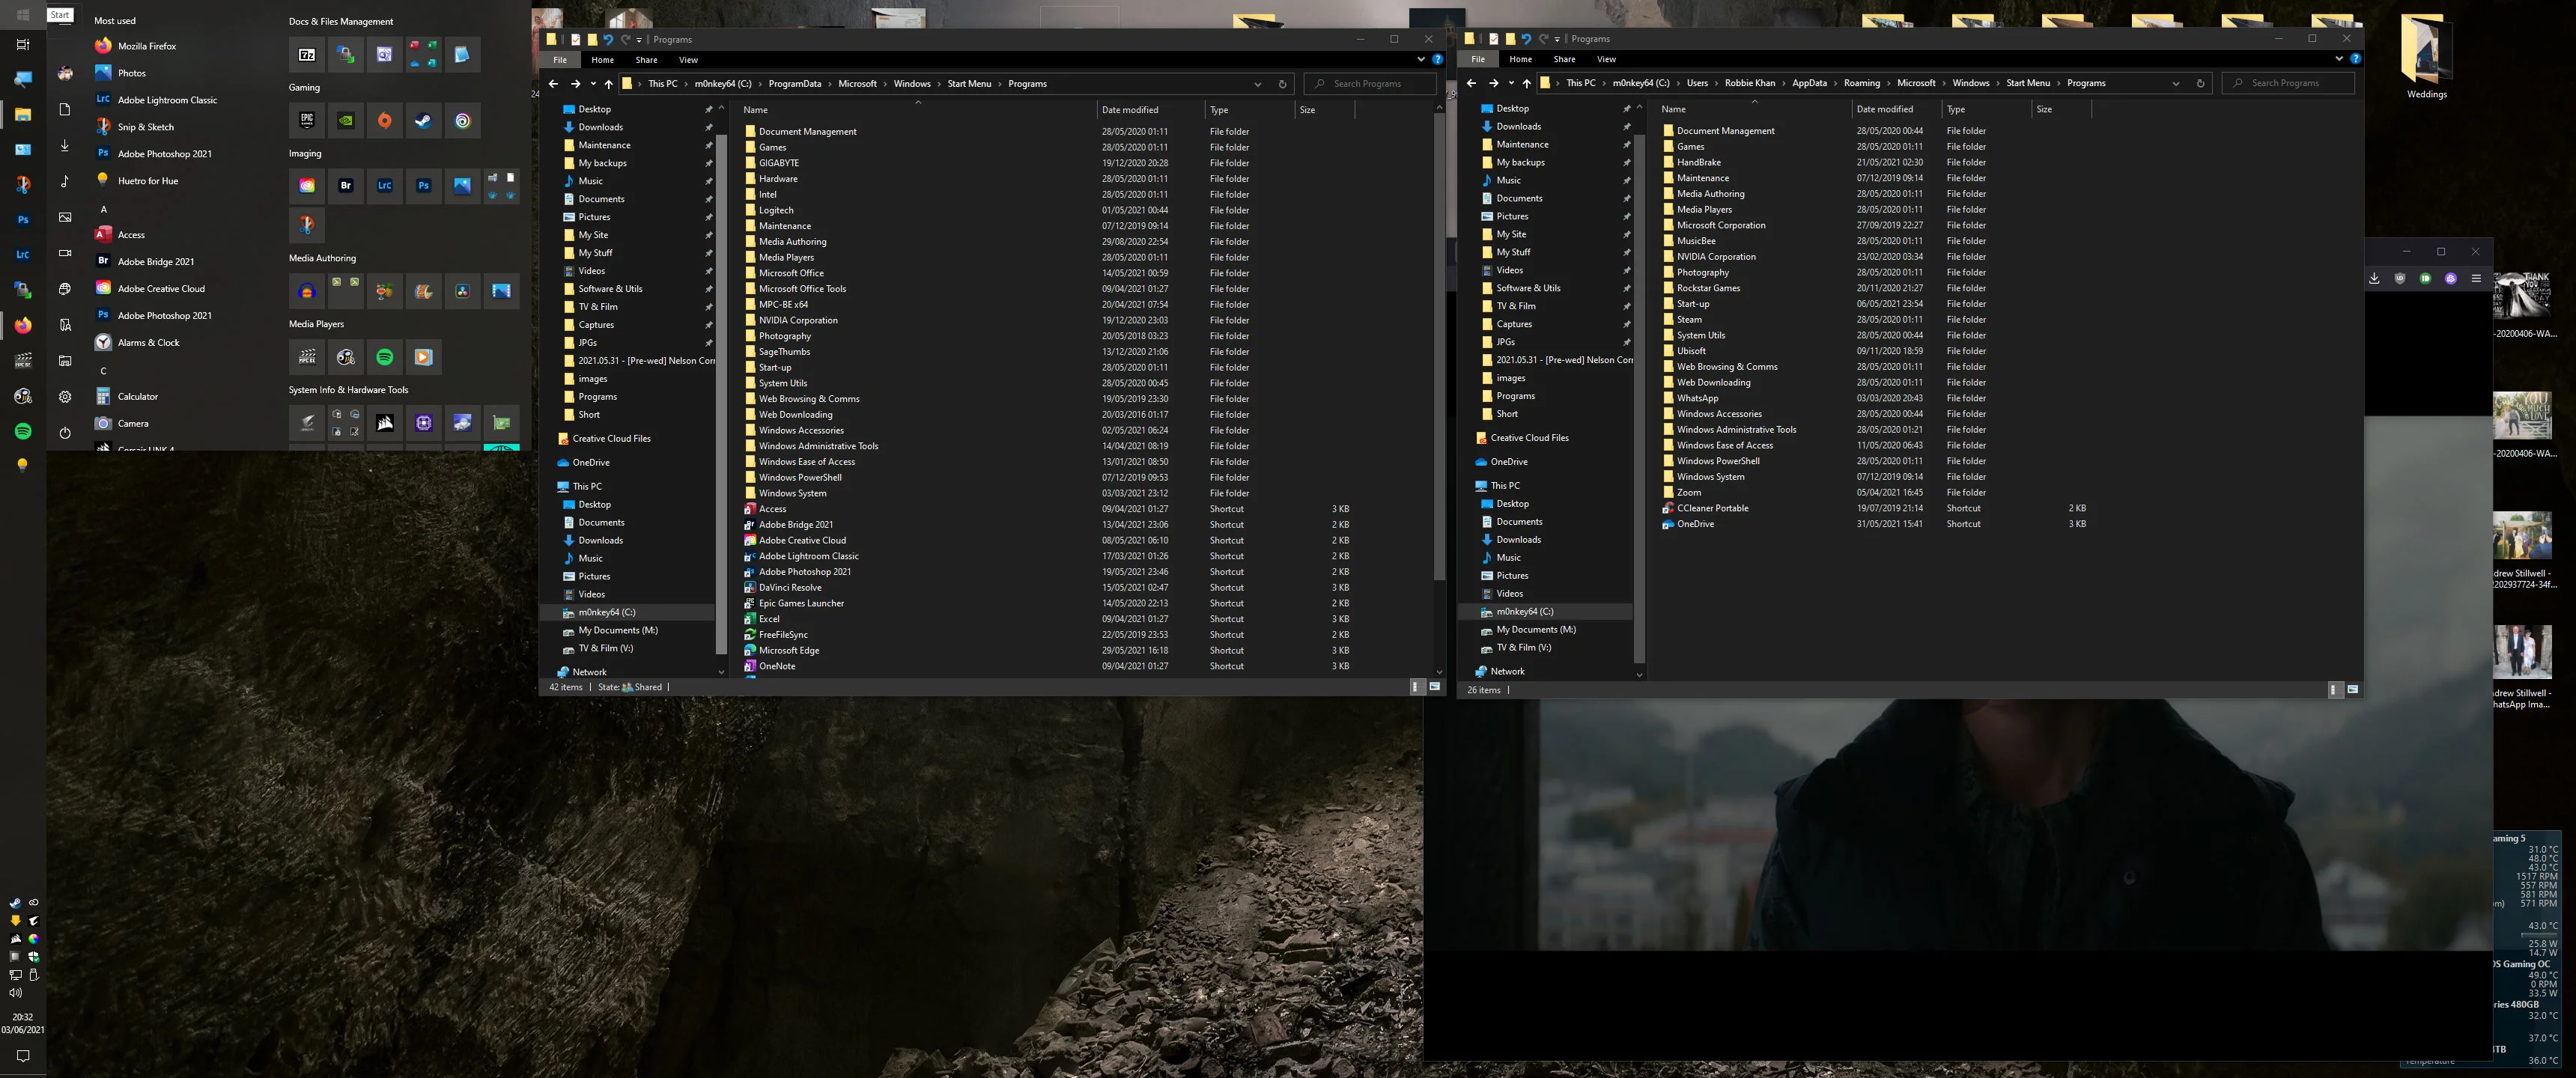Click Refresh in the ProgramData Explorer window
The width and height of the screenshot is (2576, 1078).
pos(1282,84)
